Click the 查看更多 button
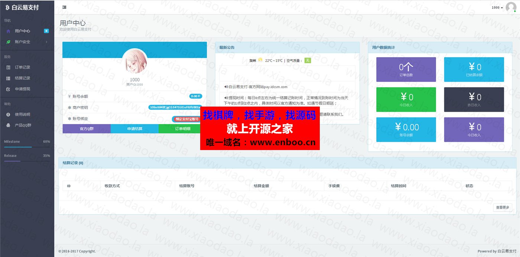Image resolution: width=520 pixels, height=257 pixels. coord(503,208)
